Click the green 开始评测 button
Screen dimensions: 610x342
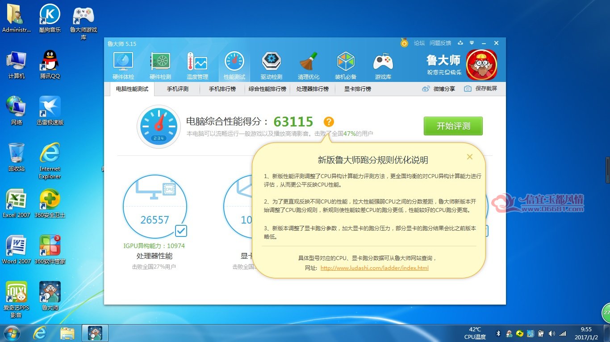453,126
